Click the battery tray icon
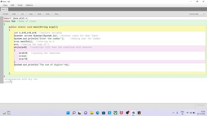 tap(194, 113)
